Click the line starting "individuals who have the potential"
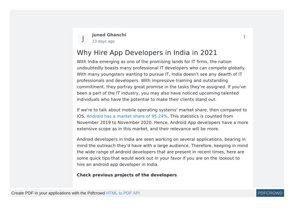 [x=146, y=99]
